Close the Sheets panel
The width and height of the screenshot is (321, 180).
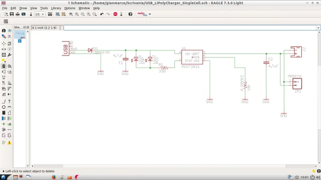tap(28, 27)
